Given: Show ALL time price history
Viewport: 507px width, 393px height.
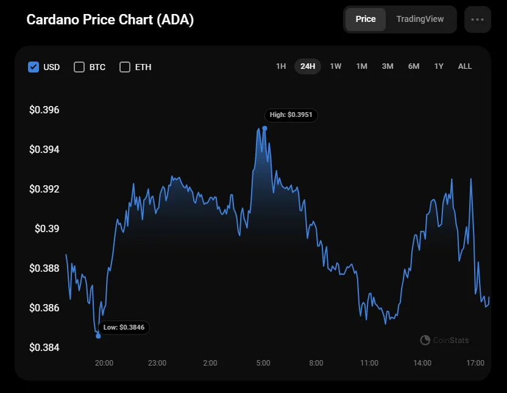Looking at the screenshot, I should click(x=465, y=66).
